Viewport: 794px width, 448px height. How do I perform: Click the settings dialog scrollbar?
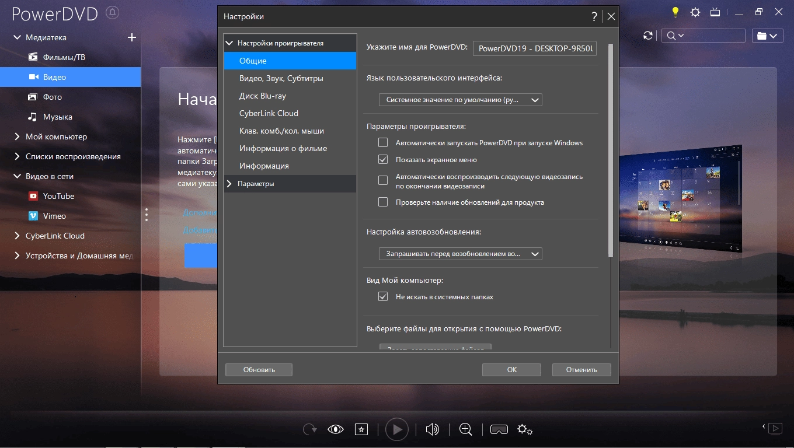click(611, 150)
